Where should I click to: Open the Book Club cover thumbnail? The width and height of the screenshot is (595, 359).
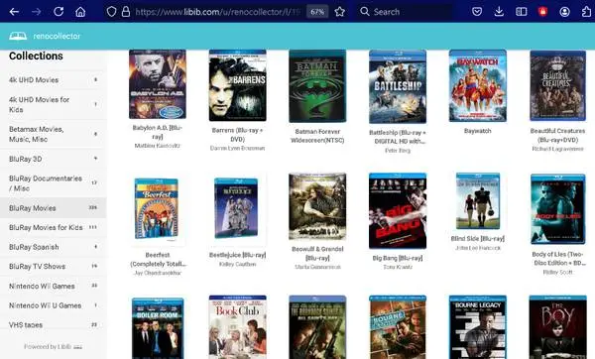238,327
